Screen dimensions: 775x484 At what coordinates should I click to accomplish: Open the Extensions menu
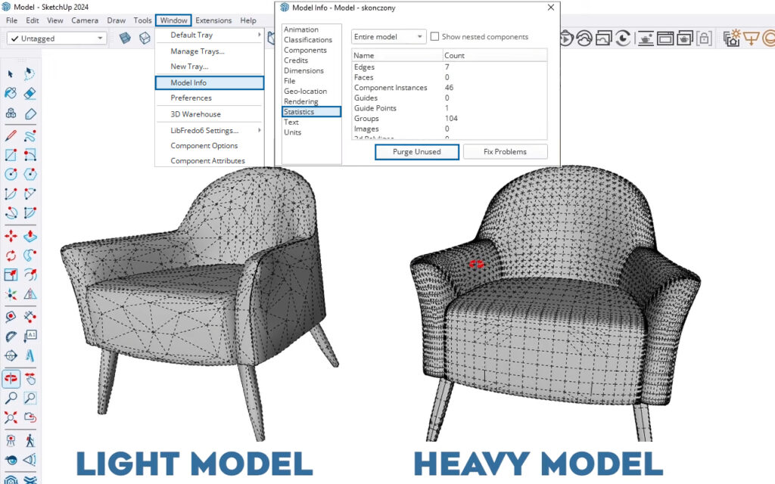[213, 20]
